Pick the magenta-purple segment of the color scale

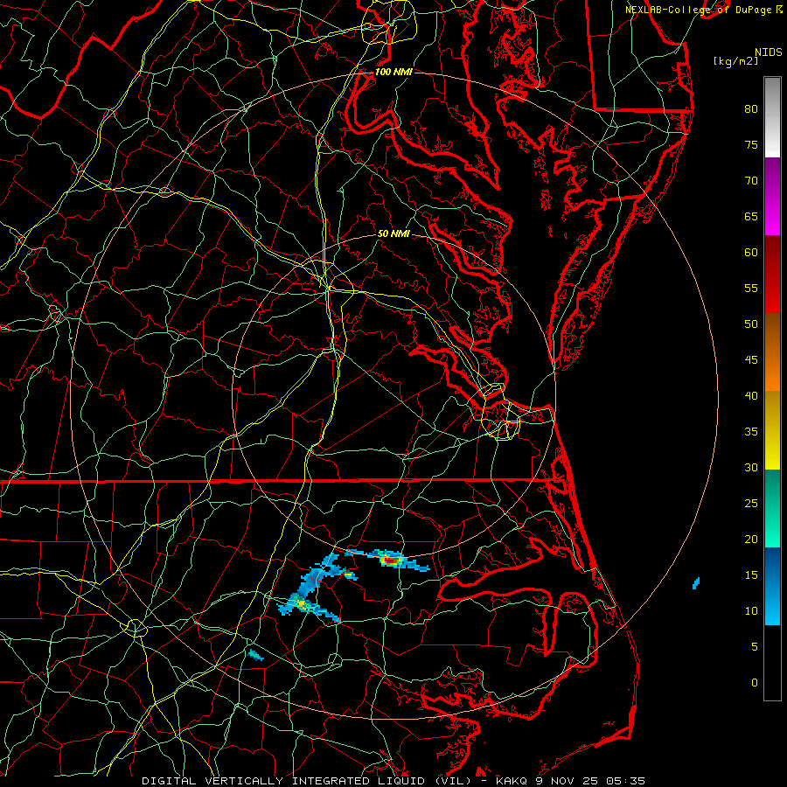[772, 196]
